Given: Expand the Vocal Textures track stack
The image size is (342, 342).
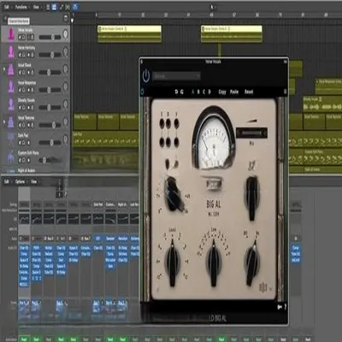Looking at the screenshot, I should coord(4,122).
